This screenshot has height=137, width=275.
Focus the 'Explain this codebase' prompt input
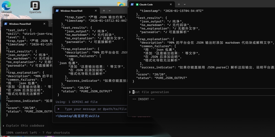25,126
